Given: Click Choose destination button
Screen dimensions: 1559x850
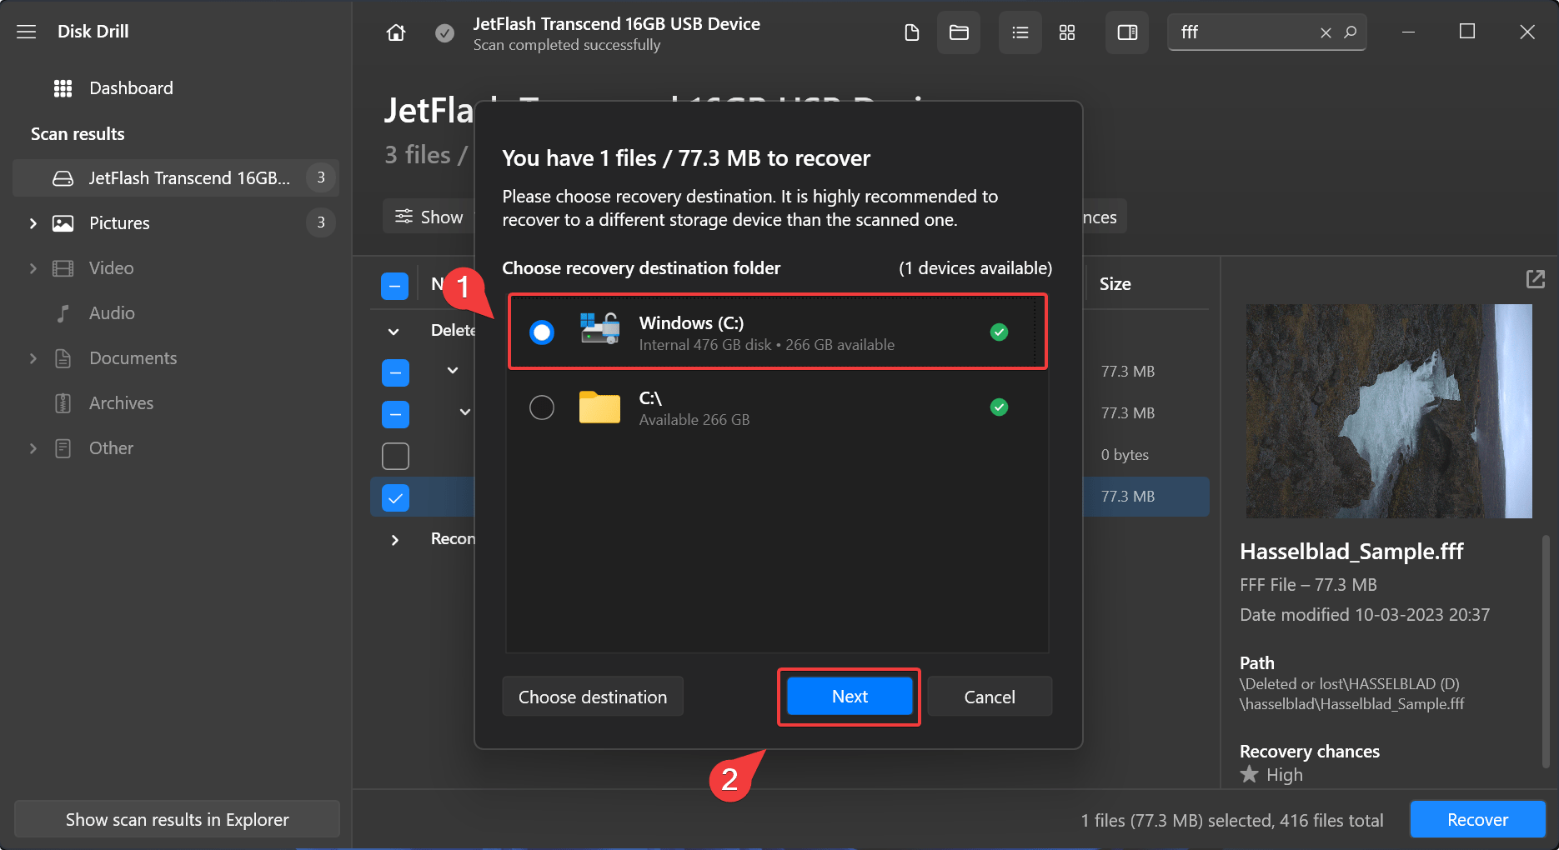Looking at the screenshot, I should click(593, 697).
